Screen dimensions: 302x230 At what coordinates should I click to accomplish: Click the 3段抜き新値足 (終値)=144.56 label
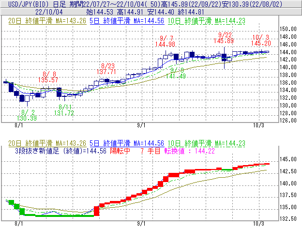click(x=60, y=151)
